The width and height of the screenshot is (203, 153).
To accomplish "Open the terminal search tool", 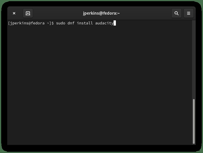I will [177, 13].
